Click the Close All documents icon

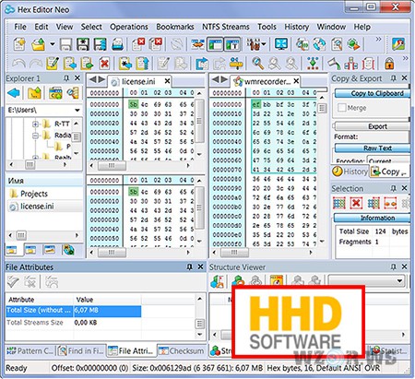[156, 44]
